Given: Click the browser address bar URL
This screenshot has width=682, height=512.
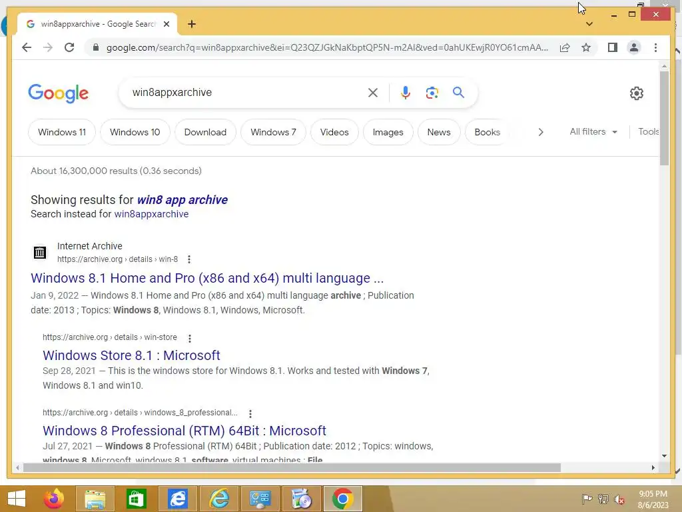Looking at the screenshot, I should pos(327,47).
